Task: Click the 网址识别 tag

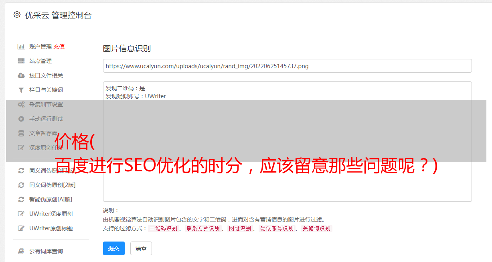Action: click(240, 228)
